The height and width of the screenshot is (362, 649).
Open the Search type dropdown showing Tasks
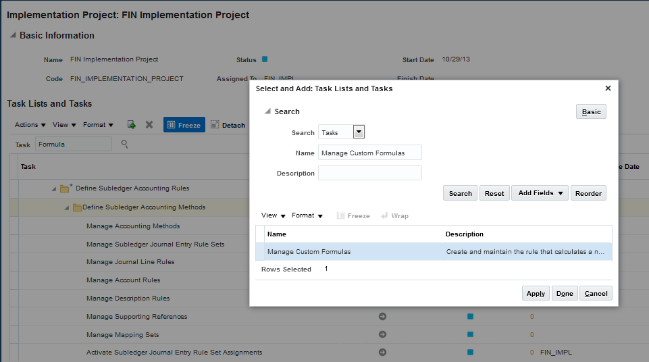[x=359, y=132]
